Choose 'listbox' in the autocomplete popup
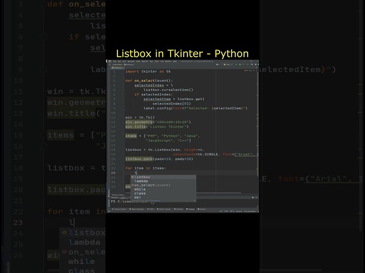The image size is (365, 273). tap(164, 177)
